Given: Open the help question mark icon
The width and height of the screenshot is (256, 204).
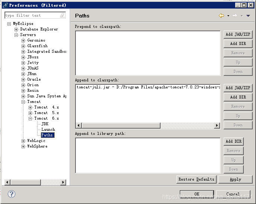Looking at the screenshot, I should pyautogui.click(x=12, y=194).
